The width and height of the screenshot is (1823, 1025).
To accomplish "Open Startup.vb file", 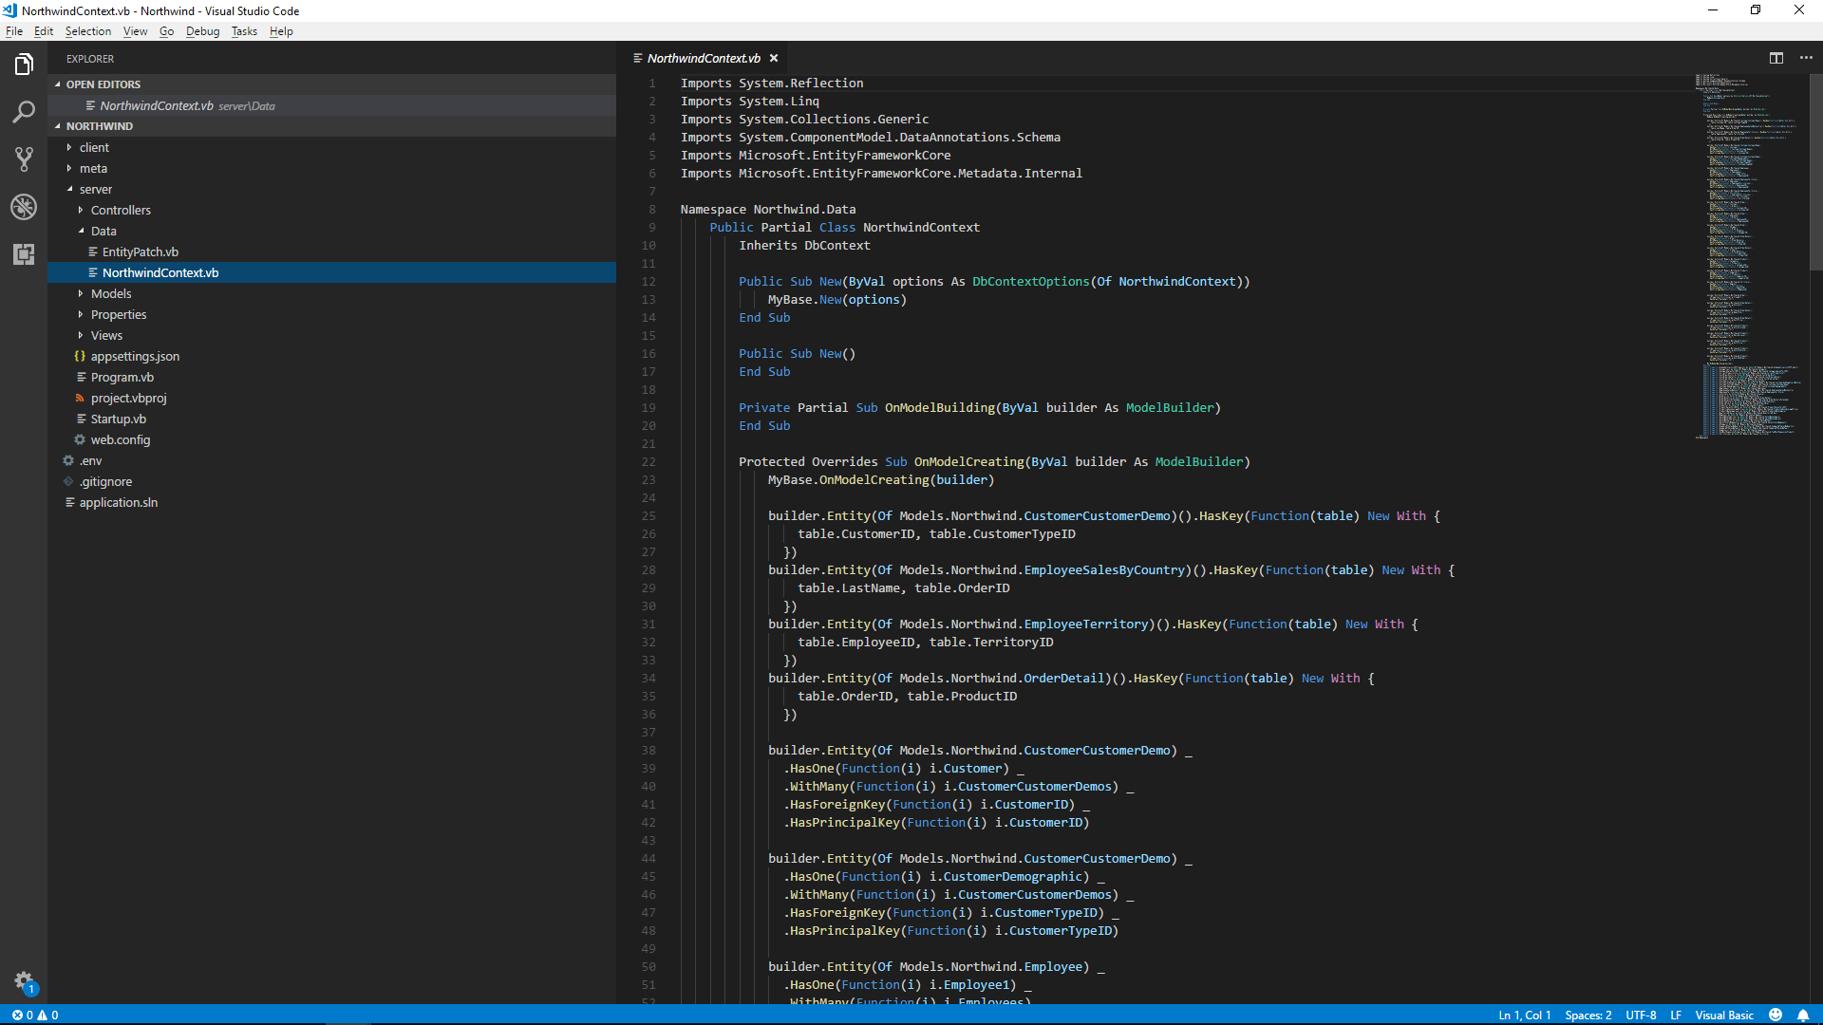I will pos(331,419).
